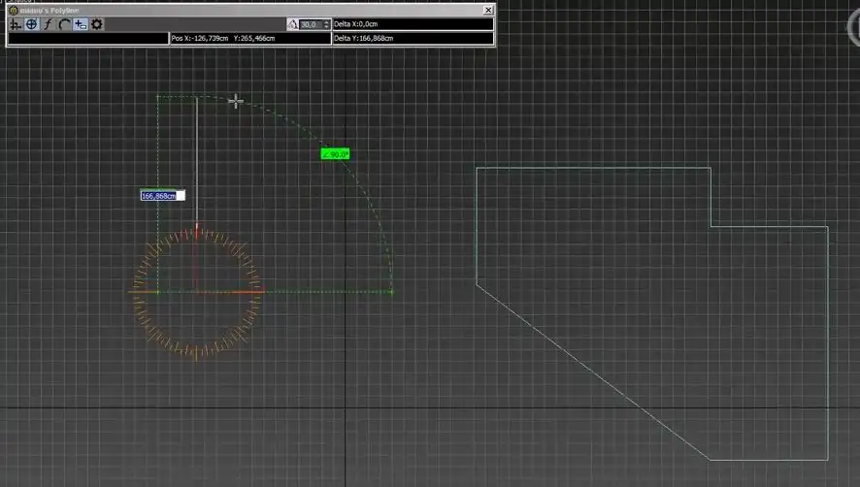Click the white polyline shape outline

click(x=652, y=313)
